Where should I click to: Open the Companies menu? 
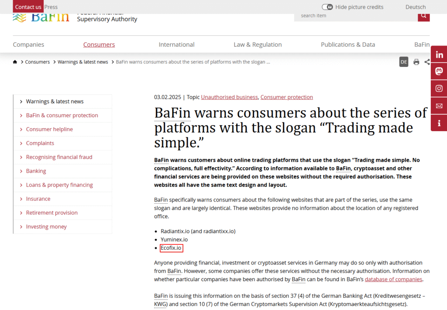28,45
